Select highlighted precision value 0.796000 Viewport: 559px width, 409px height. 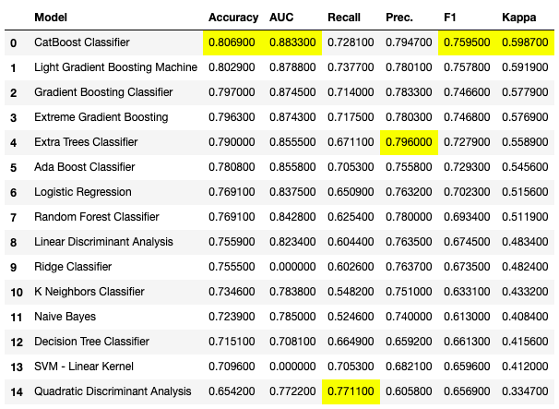click(x=409, y=142)
